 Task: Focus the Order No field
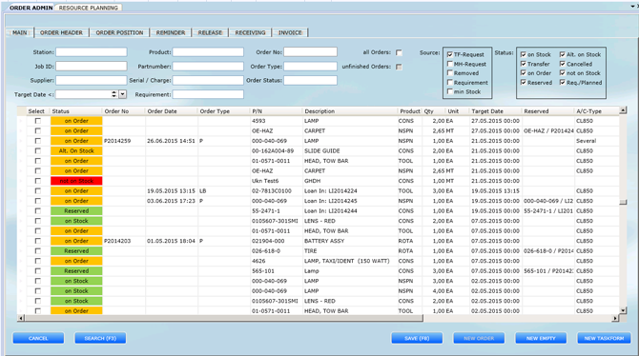(311, 52)
